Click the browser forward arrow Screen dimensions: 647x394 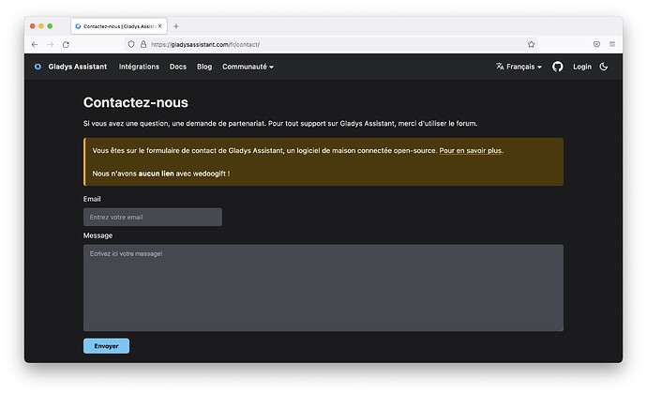click(51, 45)
